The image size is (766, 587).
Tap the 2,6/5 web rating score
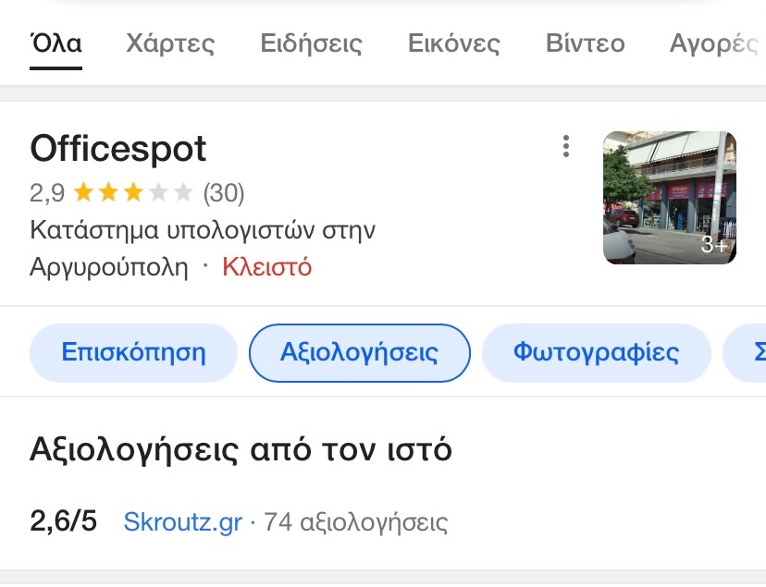[64, 520]
